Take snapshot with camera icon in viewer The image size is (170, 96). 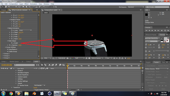67,58
